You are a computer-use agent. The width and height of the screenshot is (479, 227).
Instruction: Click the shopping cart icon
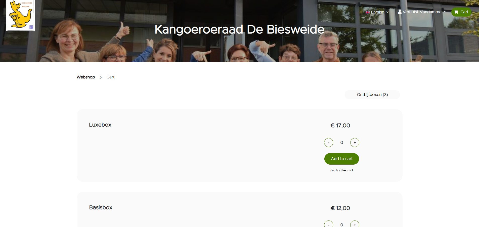(x=456, y=12)
